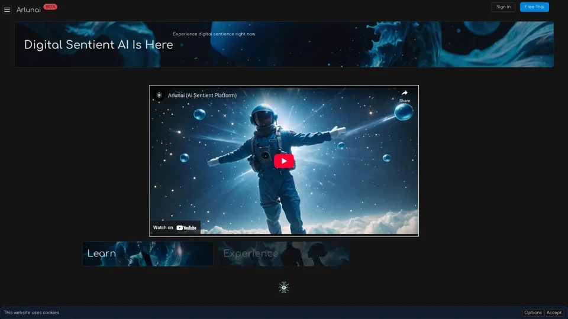Image resolution: width=568 pixels, height=319 pixels.
Task: Open video title 'Arlunai (Ai Sentient Platform)'
Action: click(202, 96)
